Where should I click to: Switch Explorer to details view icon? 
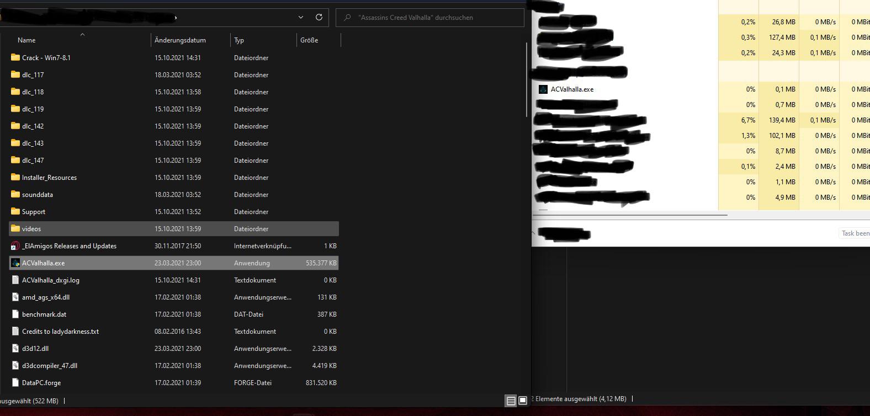[511, 401]
